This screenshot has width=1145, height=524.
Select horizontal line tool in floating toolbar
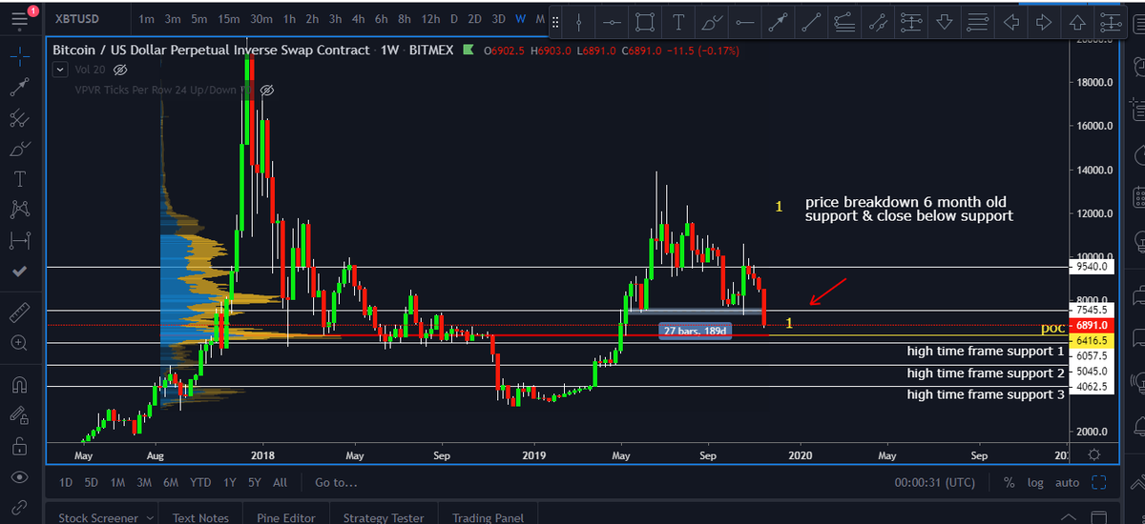(x=613, y=22)
